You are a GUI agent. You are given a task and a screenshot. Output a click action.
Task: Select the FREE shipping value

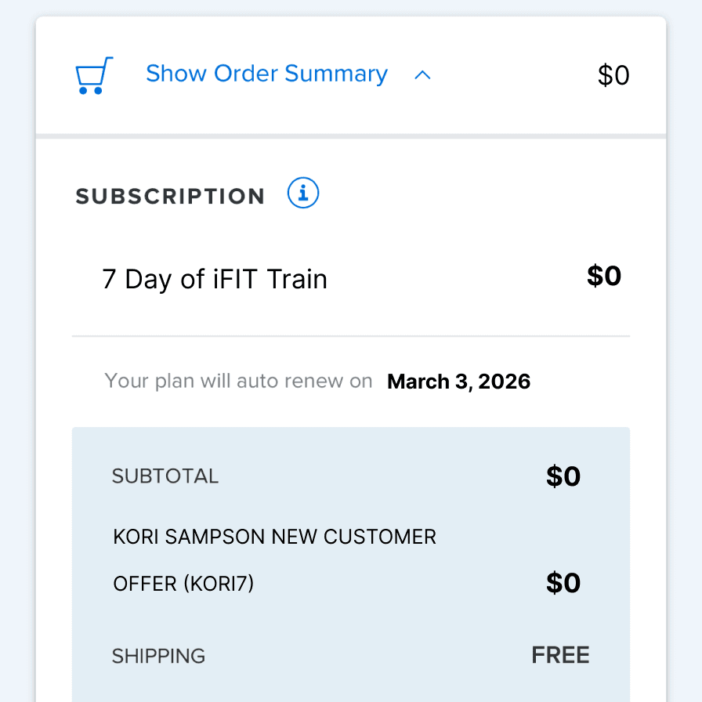tap(560, 654)
